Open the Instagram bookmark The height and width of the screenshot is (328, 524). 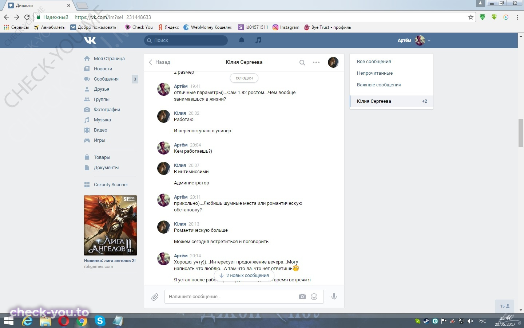click(286, 27)
